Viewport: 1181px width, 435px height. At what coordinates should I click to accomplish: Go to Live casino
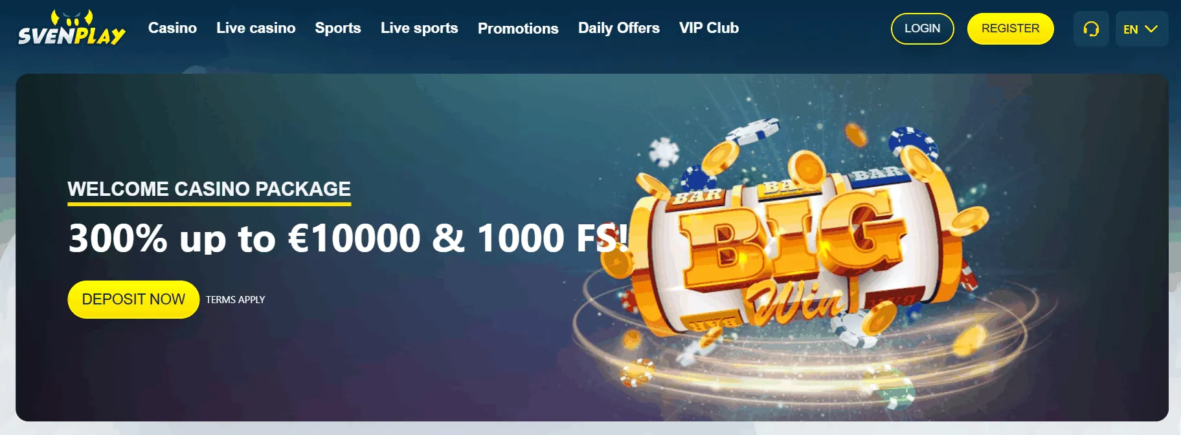[256, 28]
